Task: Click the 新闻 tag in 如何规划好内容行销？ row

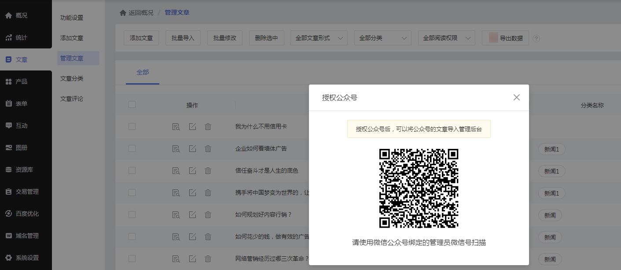Action: (x=550, y=215)
